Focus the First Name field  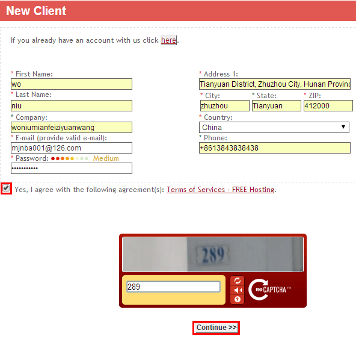tap(72, 84)
